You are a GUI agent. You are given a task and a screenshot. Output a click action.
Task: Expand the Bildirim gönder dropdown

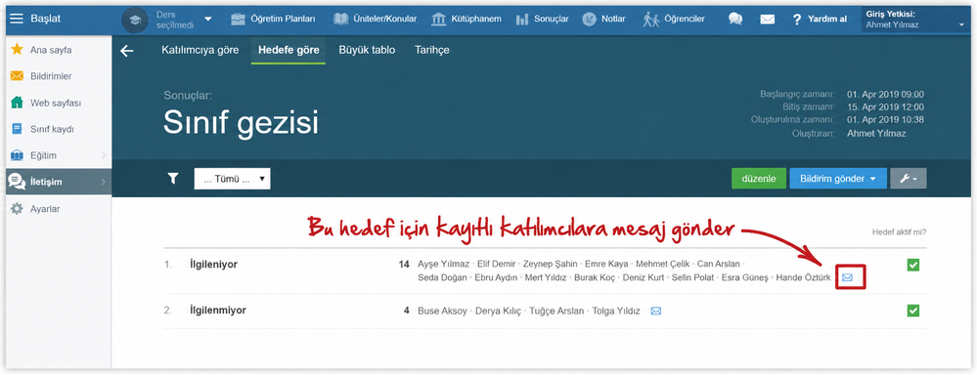tap(838, 179)
